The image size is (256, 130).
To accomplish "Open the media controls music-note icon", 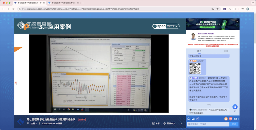I will [x=242, y=9].
